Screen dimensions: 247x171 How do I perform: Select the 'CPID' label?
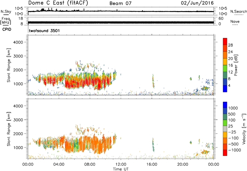point(7,29)
